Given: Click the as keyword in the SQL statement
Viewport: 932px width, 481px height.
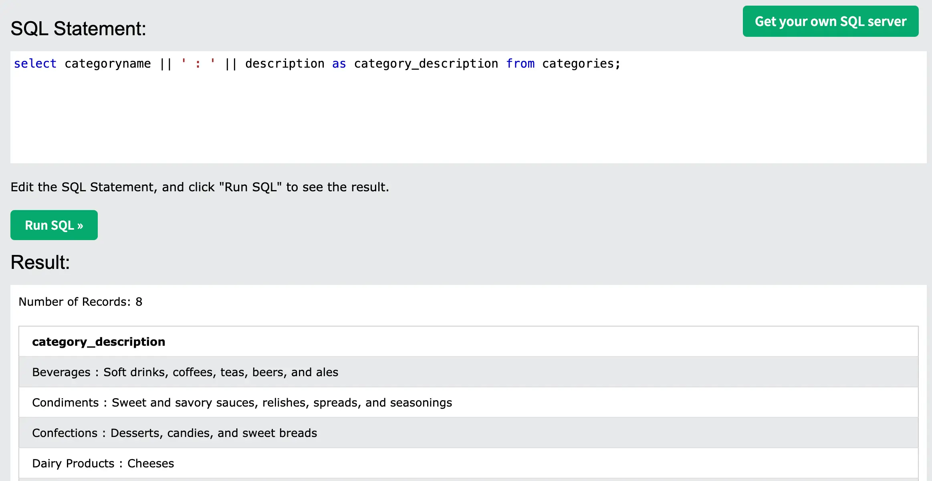Looking at the screenshot, I should [x=339, y=64].
